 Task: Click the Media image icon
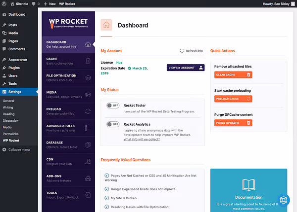[x=88, y=95]
